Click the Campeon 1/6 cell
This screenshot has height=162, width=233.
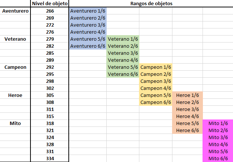(x=156, y=67)
